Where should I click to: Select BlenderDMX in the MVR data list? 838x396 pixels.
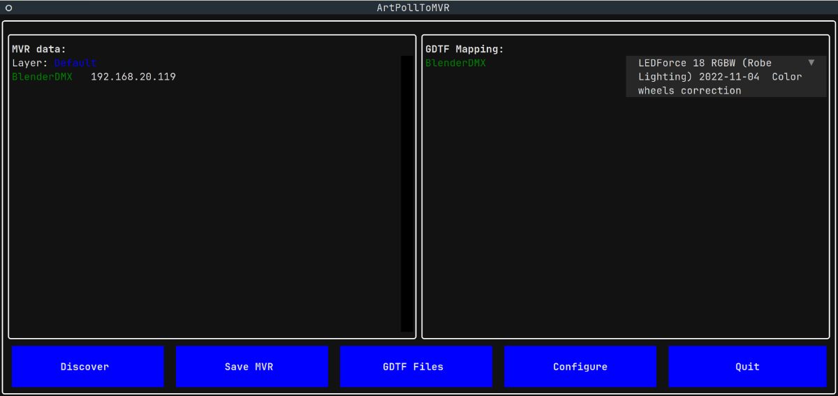(x=42, y=77)
